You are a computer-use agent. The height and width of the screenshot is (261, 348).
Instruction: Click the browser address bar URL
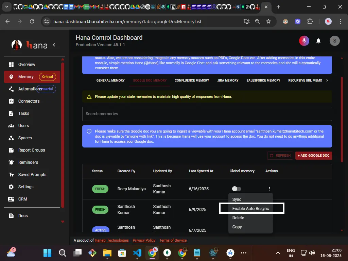(127, 21)
